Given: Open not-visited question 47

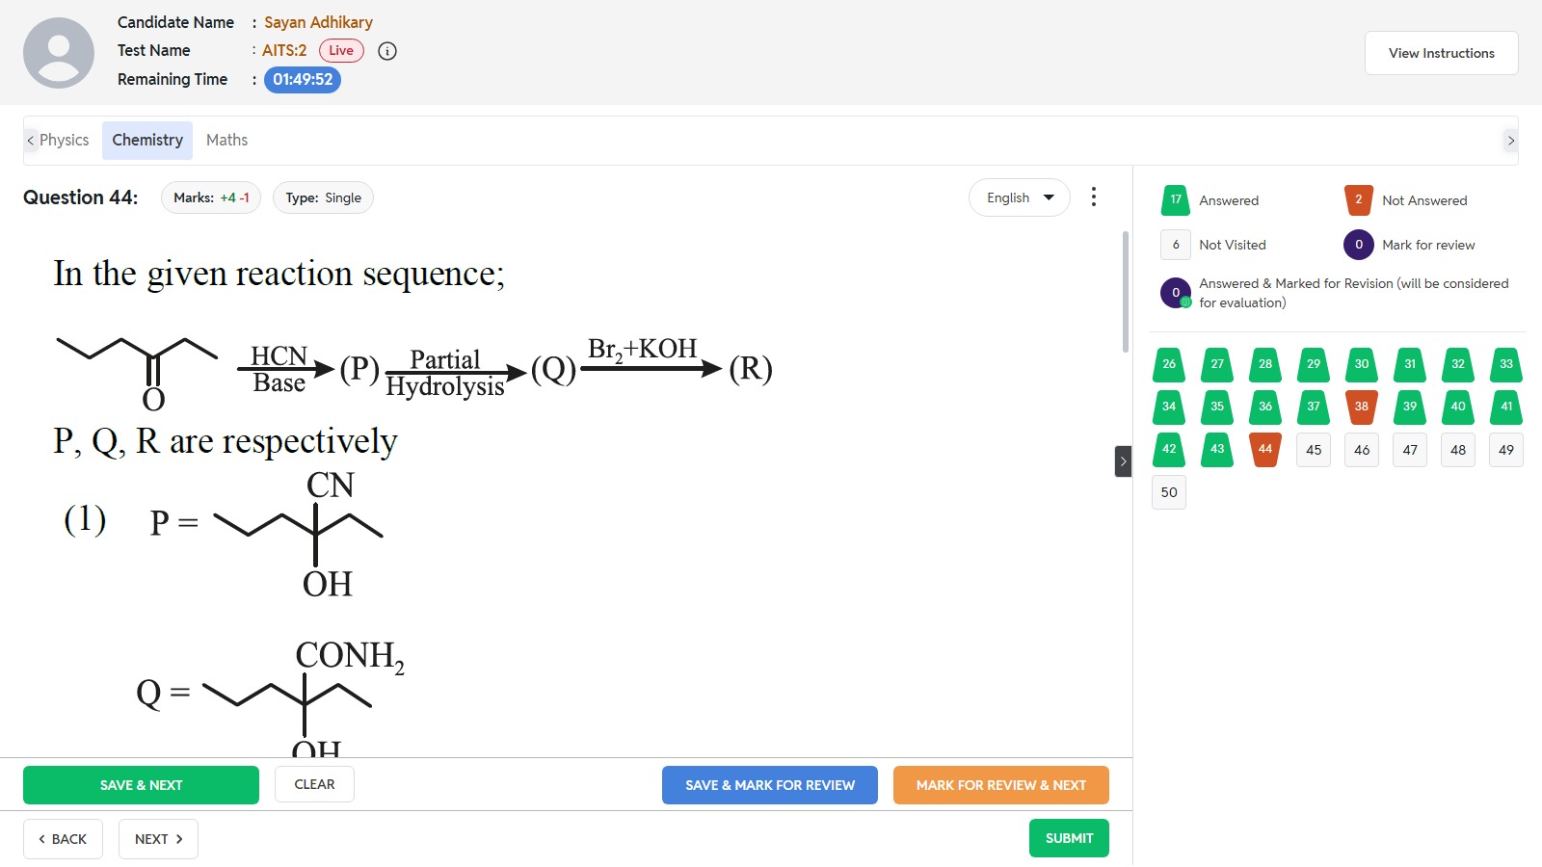Looking at the screenshot, I should click(x=1410, y=450).
